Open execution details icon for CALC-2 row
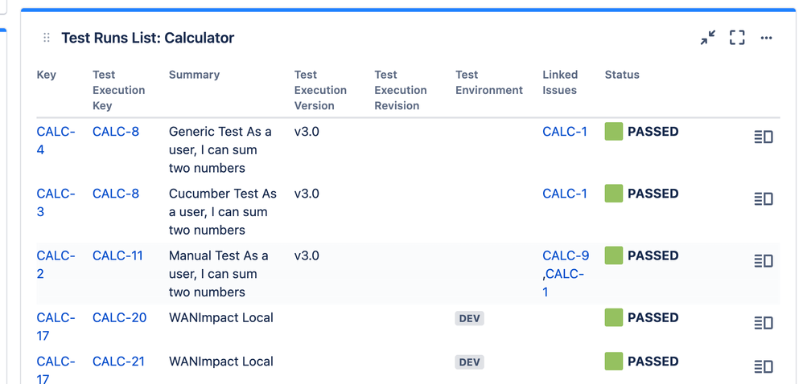Screen dimensions: 803x384 tap(763, 261)
